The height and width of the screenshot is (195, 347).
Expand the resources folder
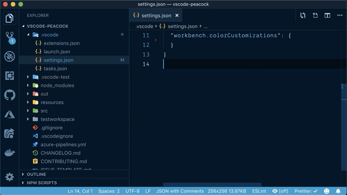point(28,102)
